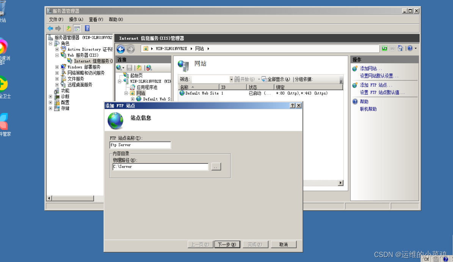Click inside the FTP 站点名称 text field
The image size is (453, 262).
(x=140, y=145)
